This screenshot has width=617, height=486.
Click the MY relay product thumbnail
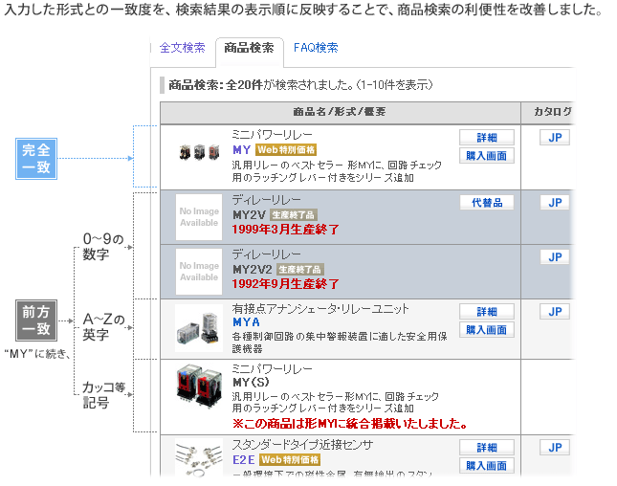(199, 152)
